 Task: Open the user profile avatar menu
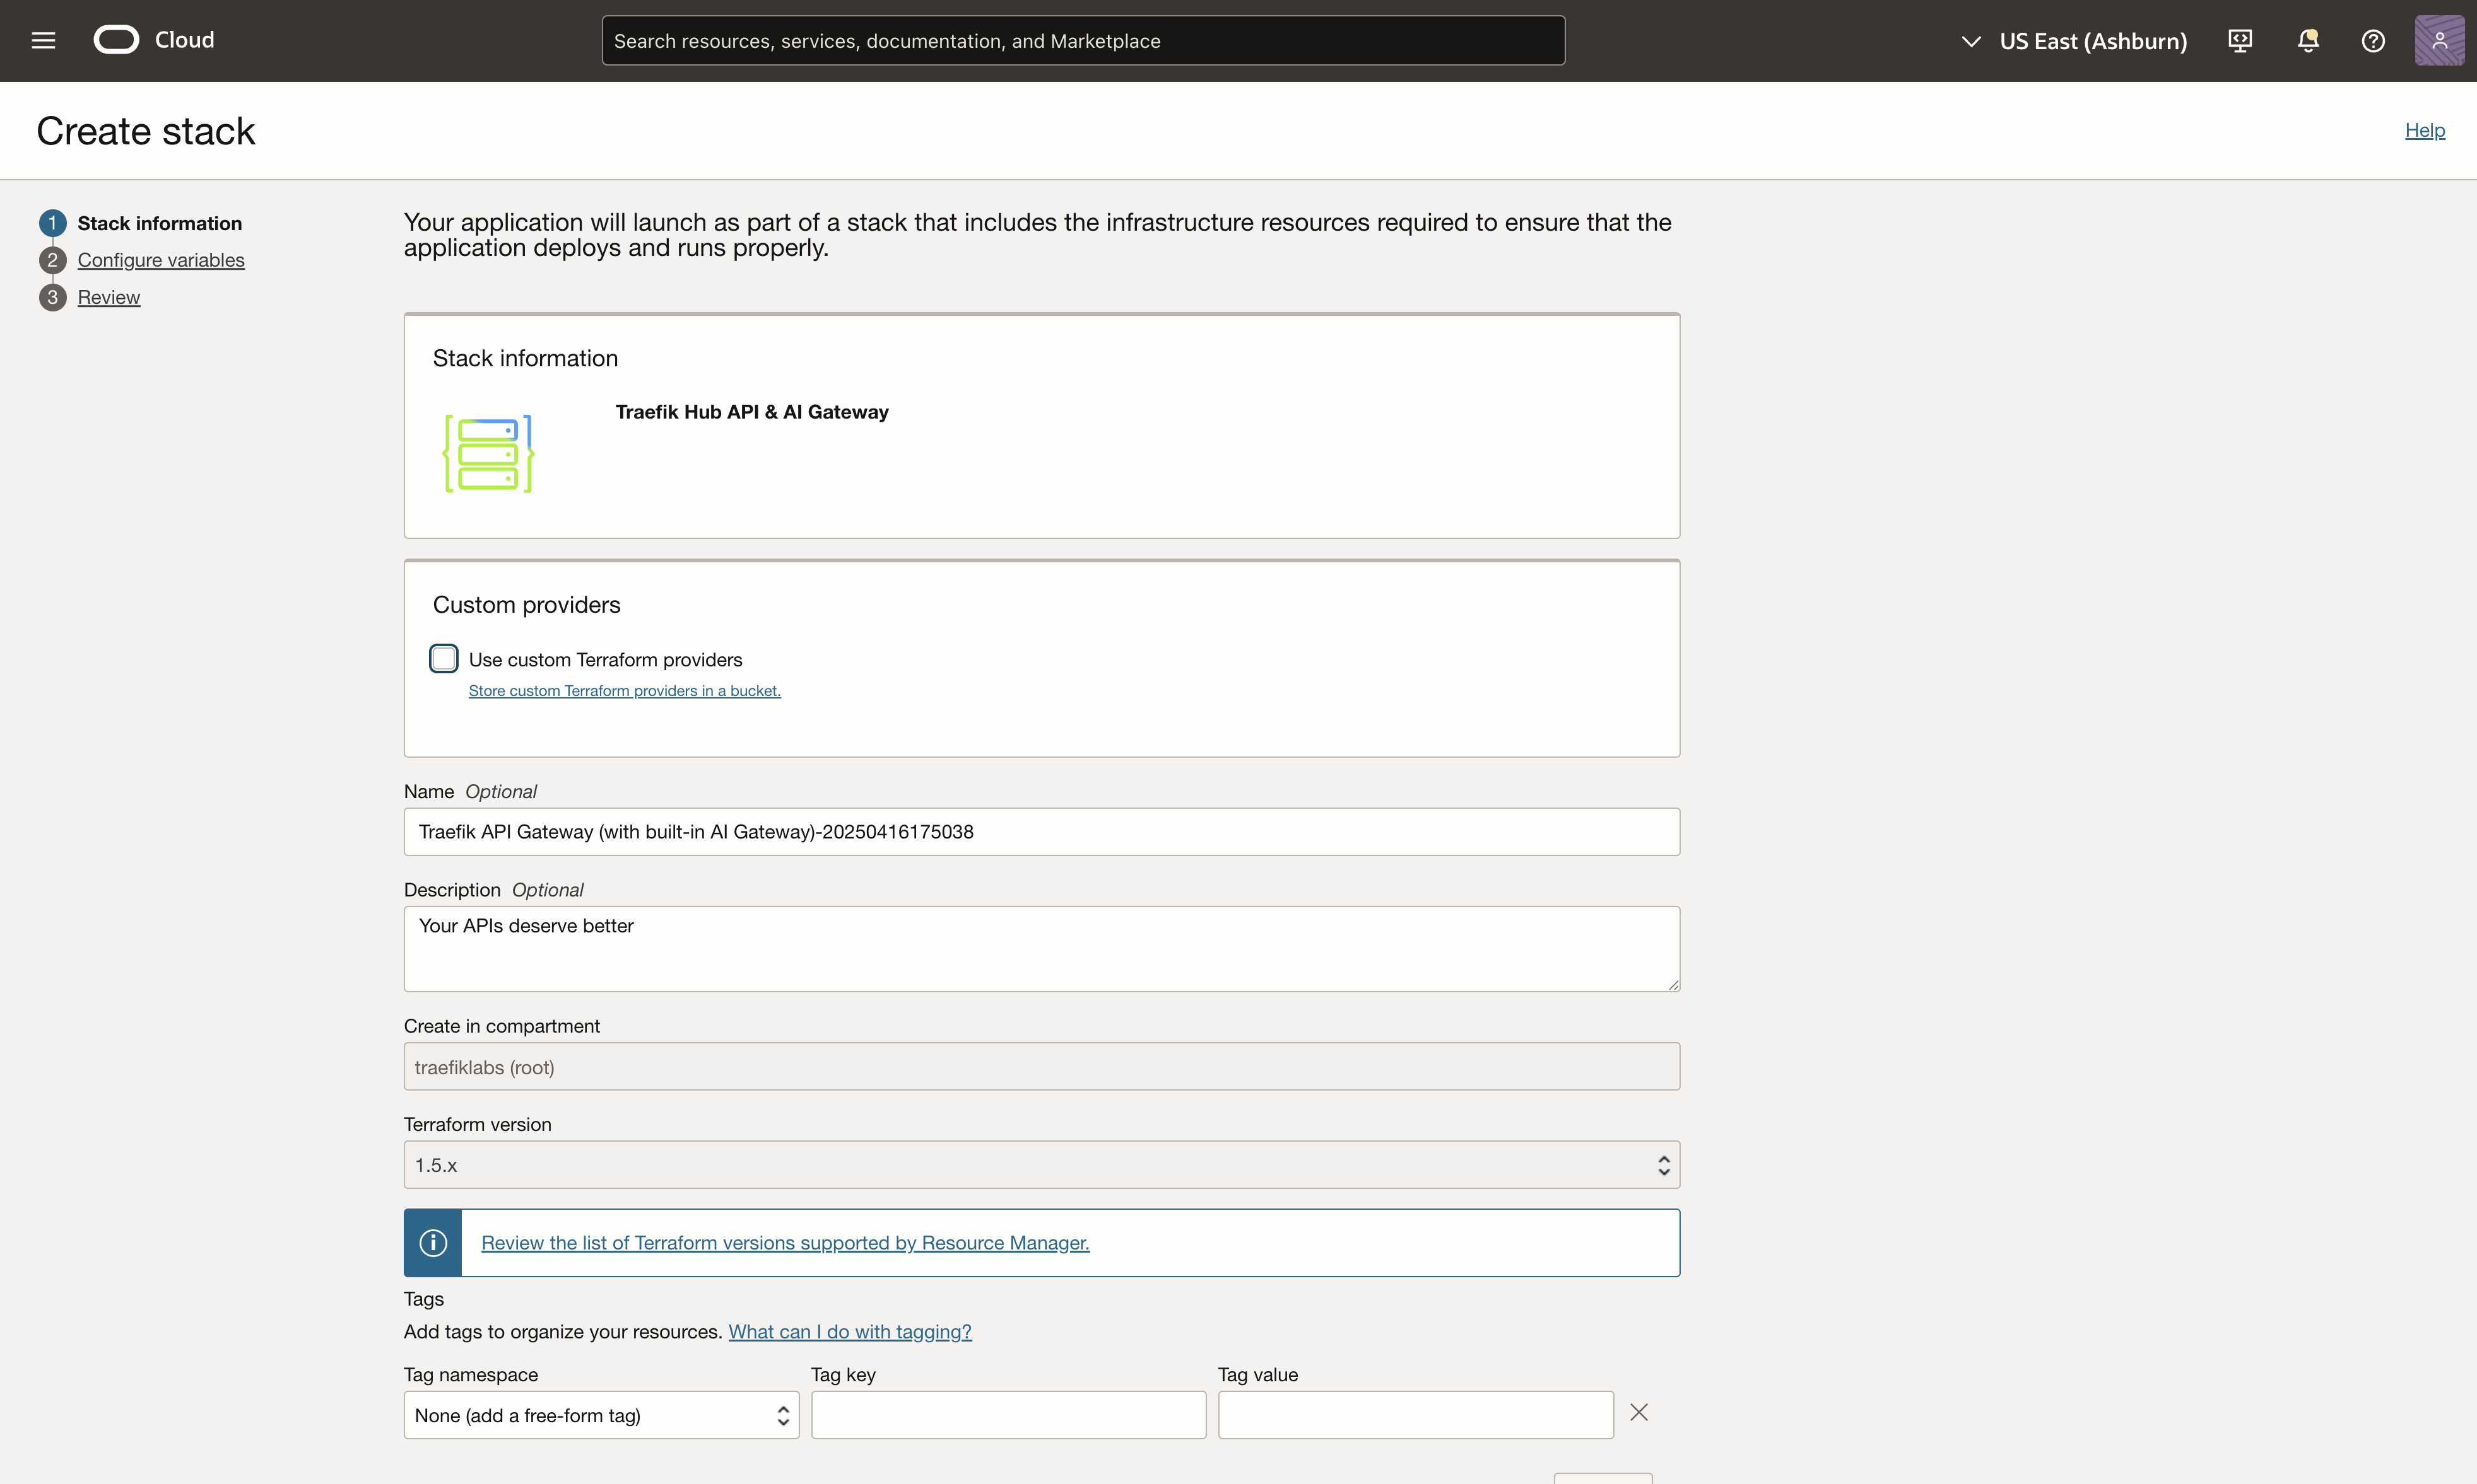click(2439, 41)
